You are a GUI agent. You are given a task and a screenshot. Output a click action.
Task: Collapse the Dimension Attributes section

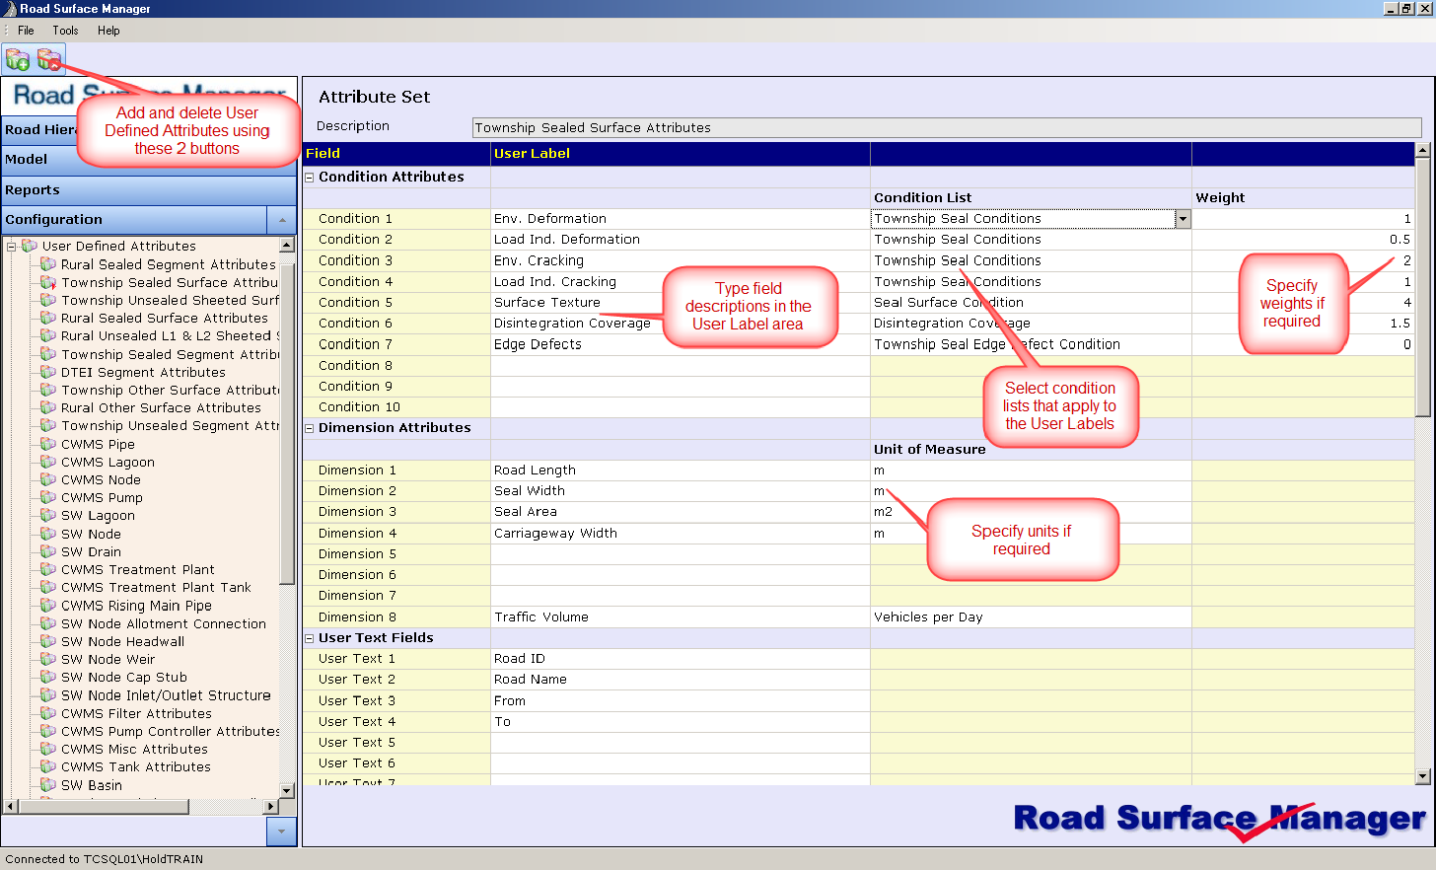(x=310, y=428)
